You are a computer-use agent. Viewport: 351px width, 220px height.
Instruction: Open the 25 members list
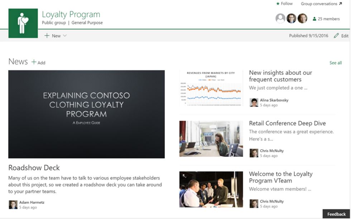[326, 19]
